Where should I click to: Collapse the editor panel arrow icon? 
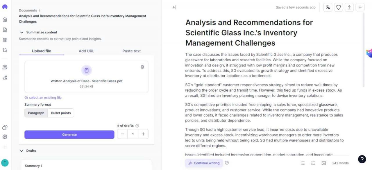pyautogui.click(x=174, y=8)
